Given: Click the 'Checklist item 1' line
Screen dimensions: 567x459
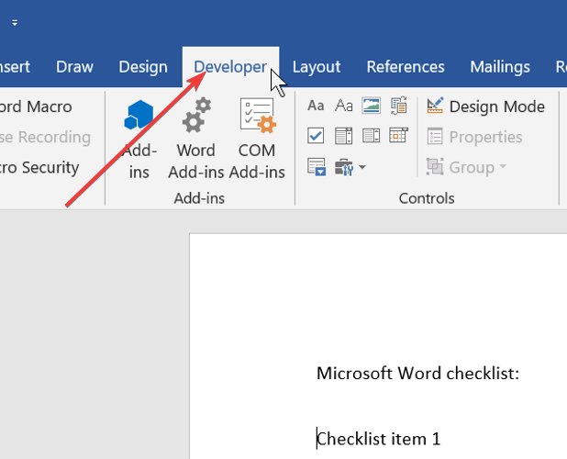Looking at the screenshot, I should (x=379, y=439).
